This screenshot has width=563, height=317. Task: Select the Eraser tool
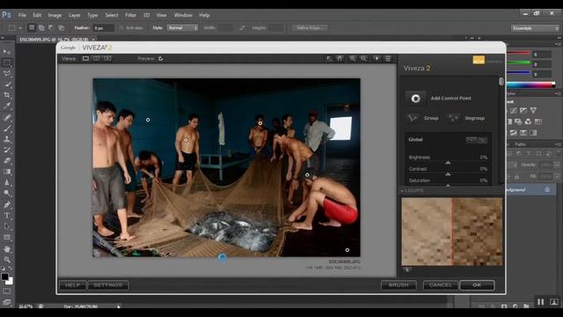7,160
